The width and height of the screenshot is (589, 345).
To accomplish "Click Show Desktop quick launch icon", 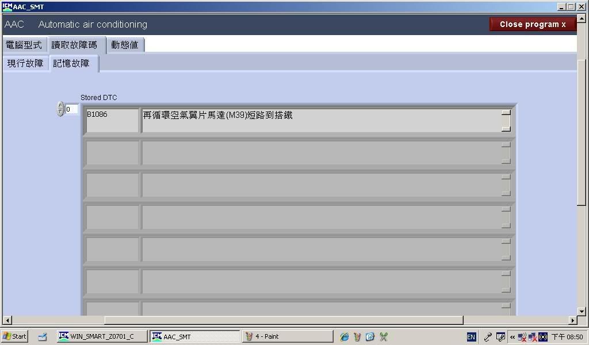I will 42,337.
